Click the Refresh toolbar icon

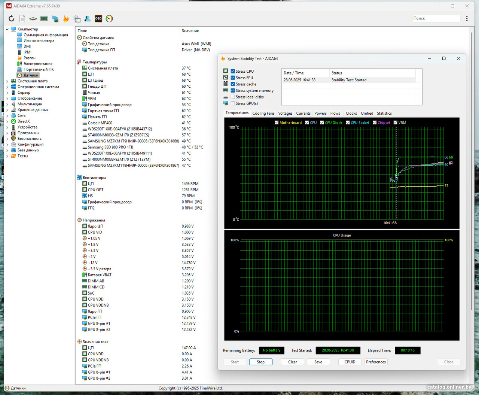[11, 19]
